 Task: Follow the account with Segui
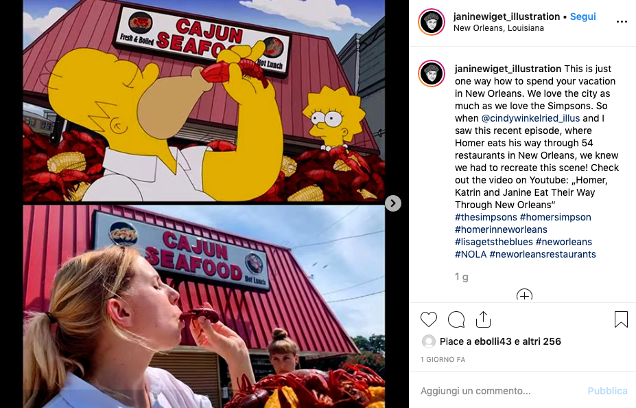pyautogui.click(x=583, y=16)
